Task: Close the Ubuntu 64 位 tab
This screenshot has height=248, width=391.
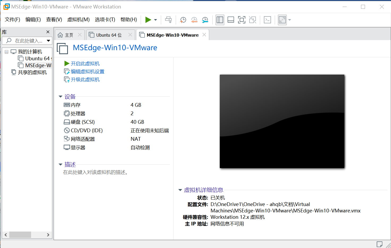Action: [130, 35]
